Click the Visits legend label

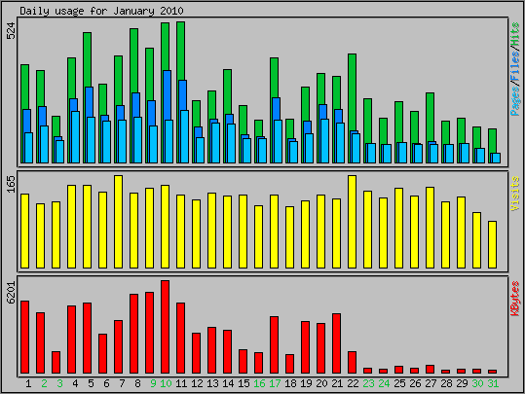515,194
